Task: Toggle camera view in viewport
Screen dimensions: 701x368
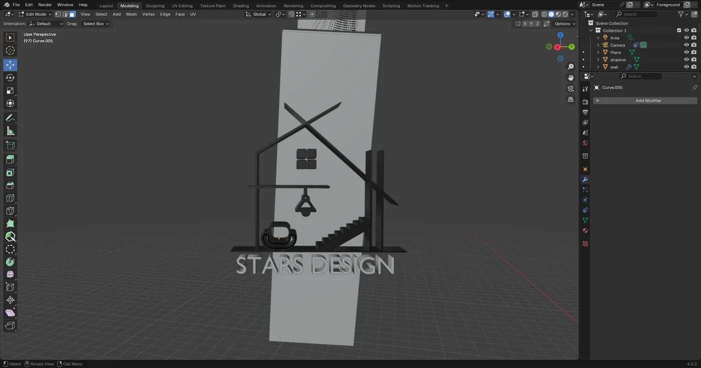Action: [x=570, y=88]
